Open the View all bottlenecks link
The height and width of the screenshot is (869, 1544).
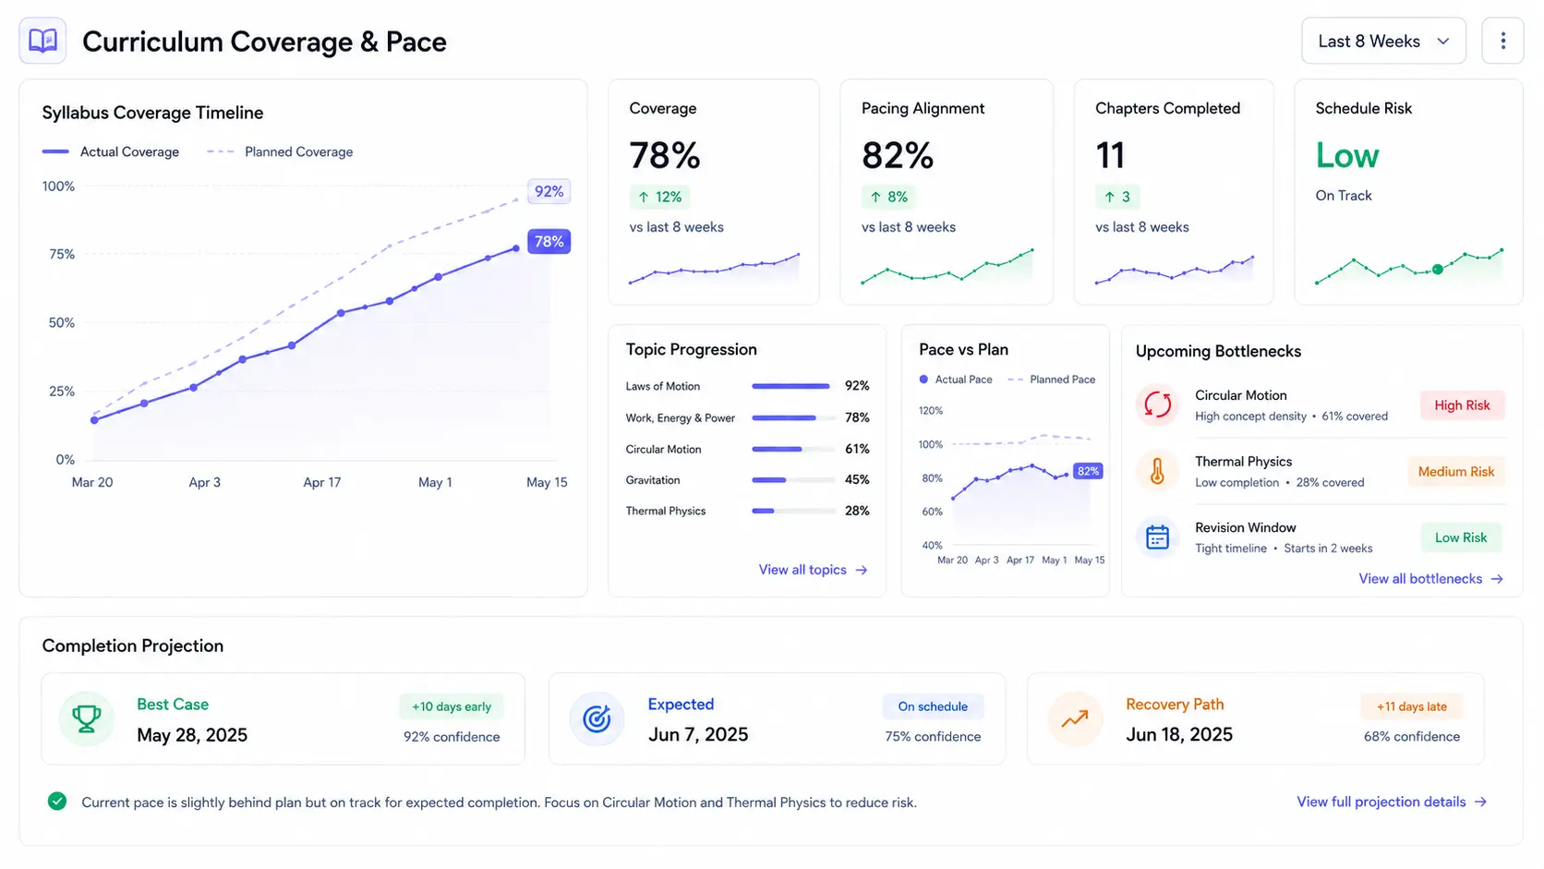1431,579
